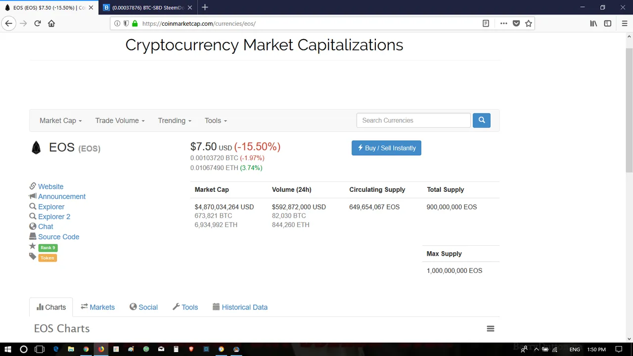The width and height of the screenshot is (633, 356).
Task: Switch to the Charts tab
Action: pos(51,307)
